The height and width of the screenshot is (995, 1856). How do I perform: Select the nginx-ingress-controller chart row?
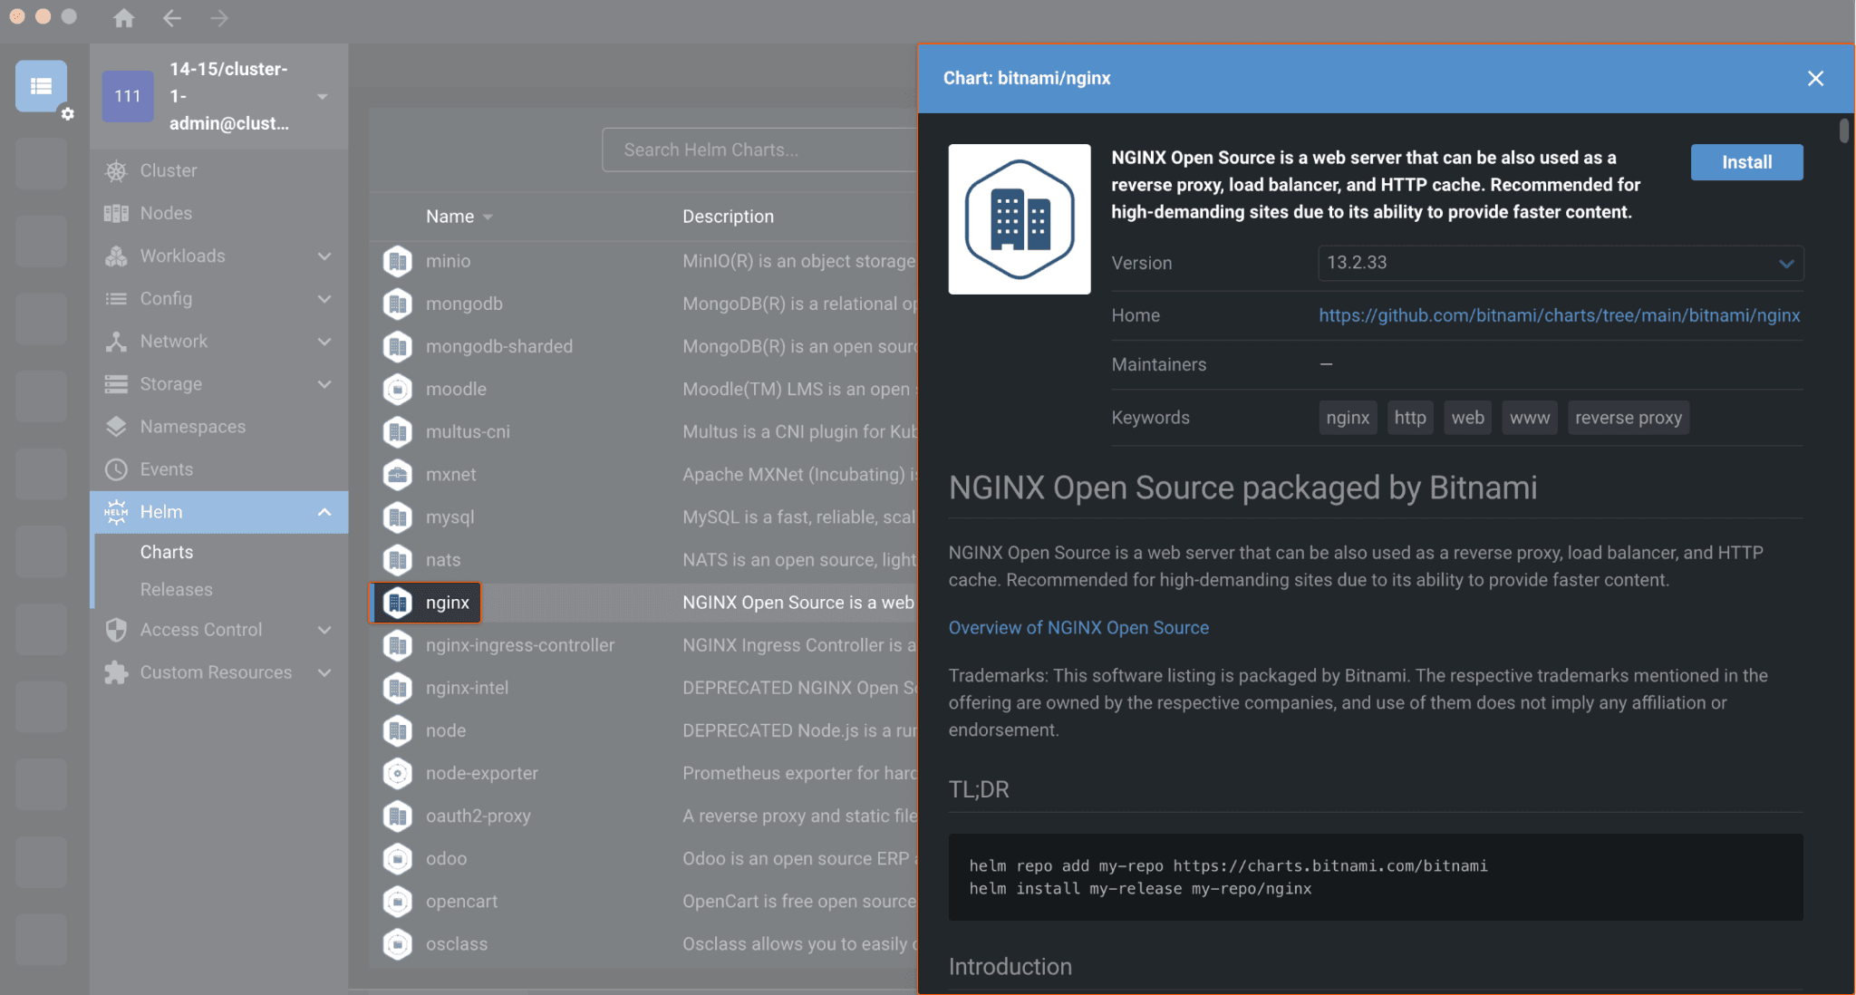point(643,645)
